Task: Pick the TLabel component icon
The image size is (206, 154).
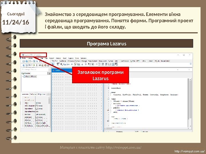Action: pos(68,64)
